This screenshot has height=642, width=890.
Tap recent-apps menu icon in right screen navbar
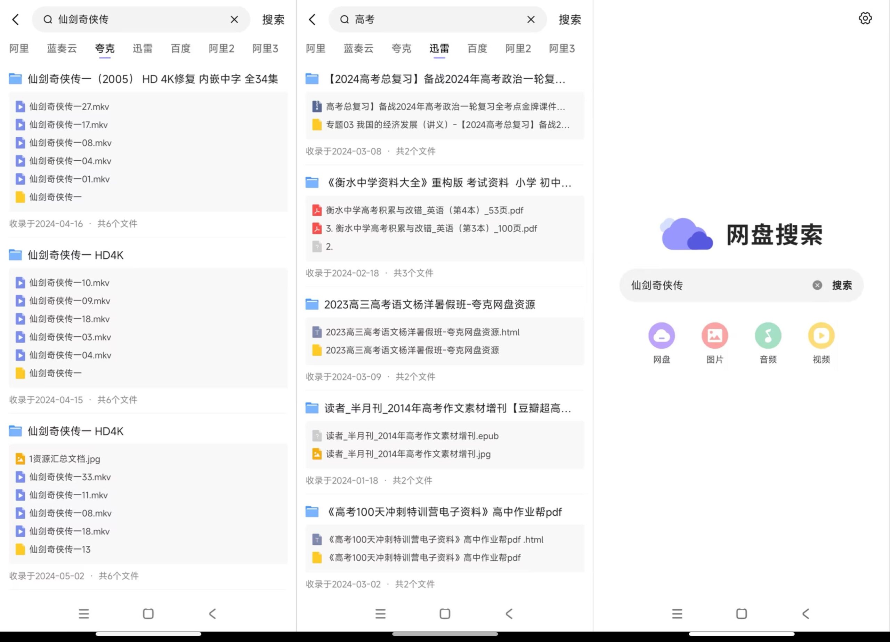677,614
